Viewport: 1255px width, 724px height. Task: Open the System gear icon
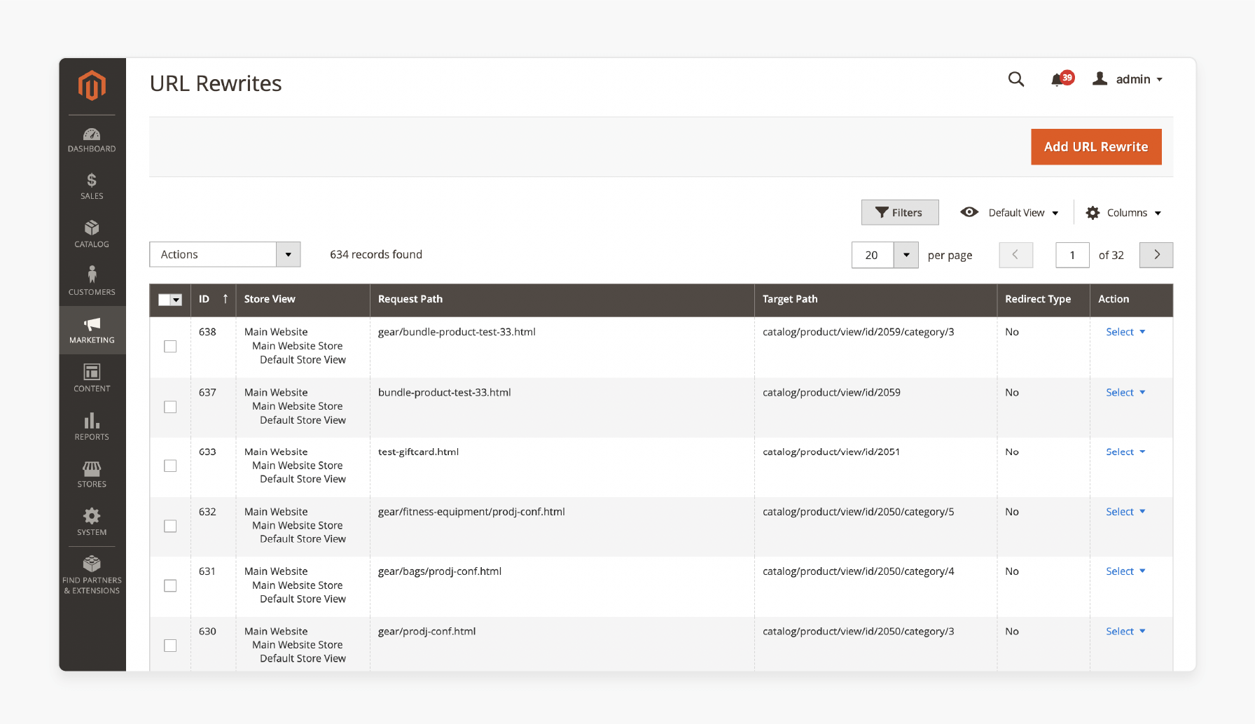(x=92, y=516)
